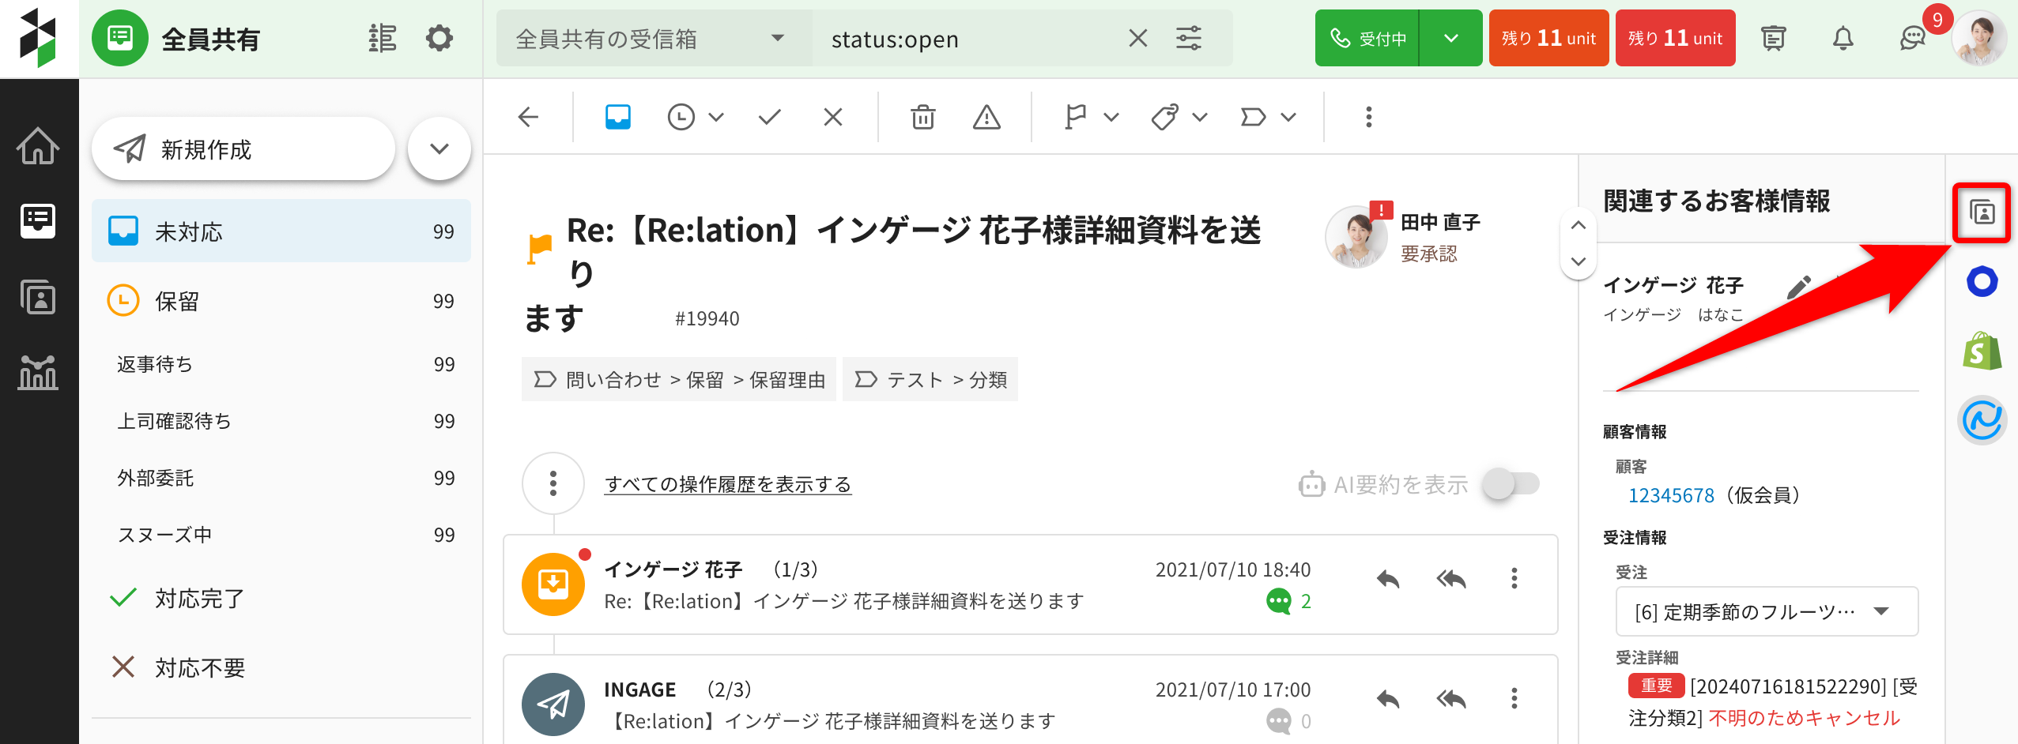2018x744 pixels.
Task: Mark ticket complete with checkmark icon
Action: pos(769,118)
